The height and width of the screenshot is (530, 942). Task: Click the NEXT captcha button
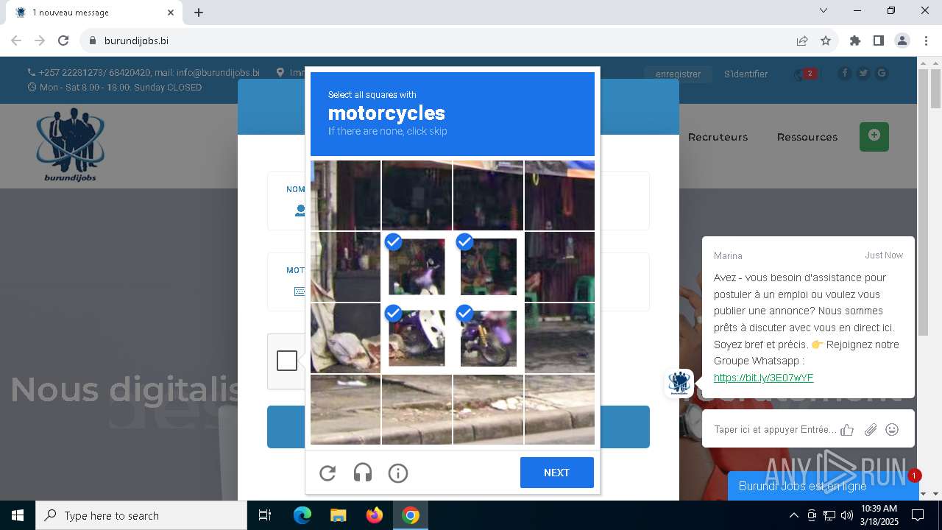point(557,473)
